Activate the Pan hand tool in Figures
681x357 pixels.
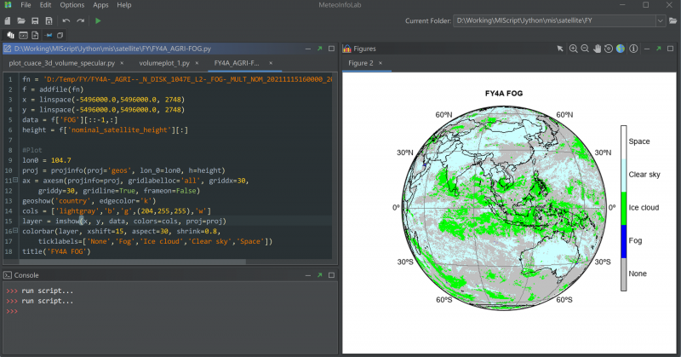(x=597, y=49)
